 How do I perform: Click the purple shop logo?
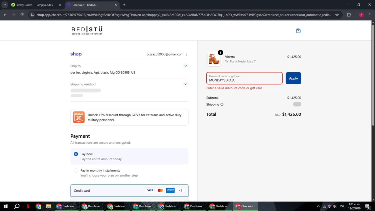click(76, 54)
